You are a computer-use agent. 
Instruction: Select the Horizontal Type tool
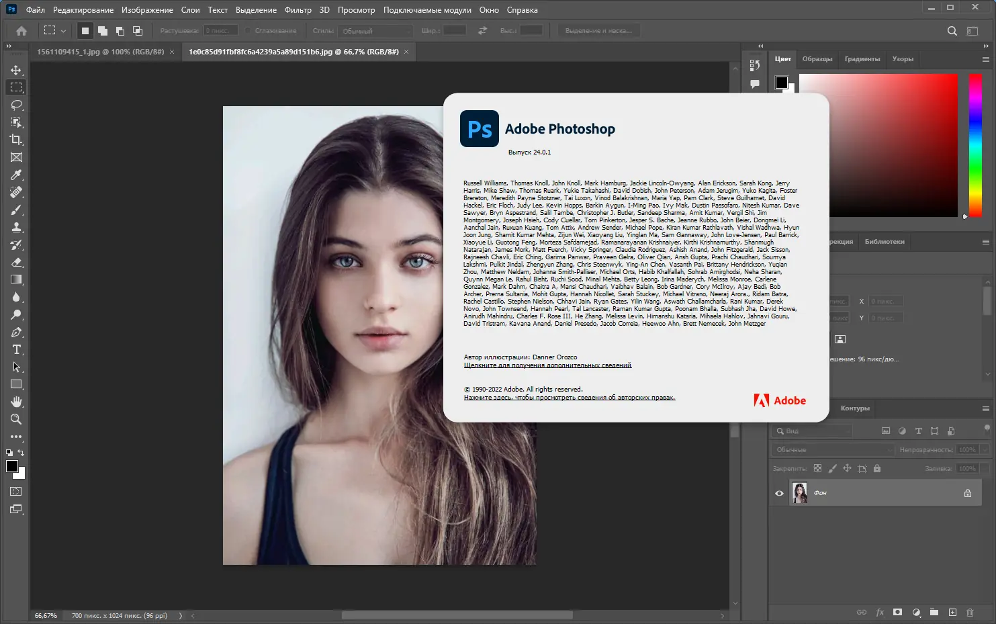tap(16, 349)
